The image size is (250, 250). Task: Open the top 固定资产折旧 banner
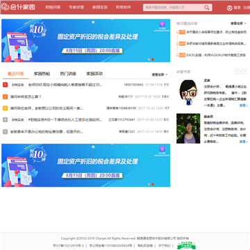click(x=86, y=40)
